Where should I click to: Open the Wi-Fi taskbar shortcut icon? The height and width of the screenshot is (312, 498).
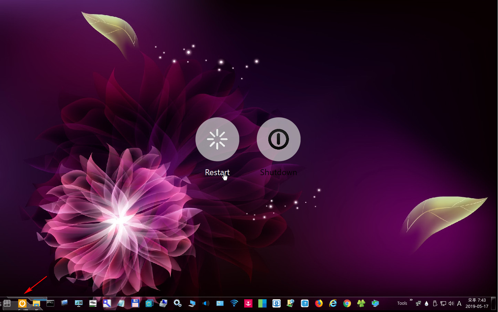(x=234, y=303)
